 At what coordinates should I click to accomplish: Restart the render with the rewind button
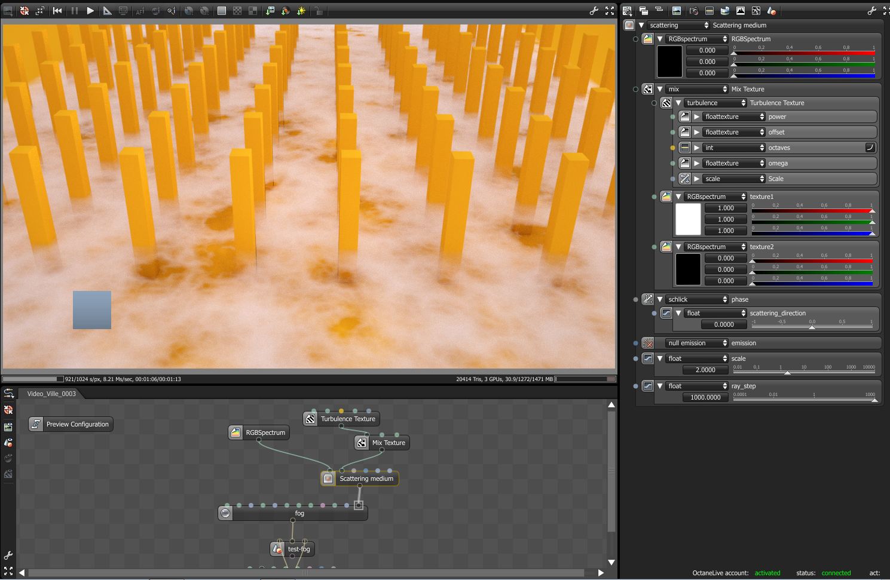pos(57,11)
